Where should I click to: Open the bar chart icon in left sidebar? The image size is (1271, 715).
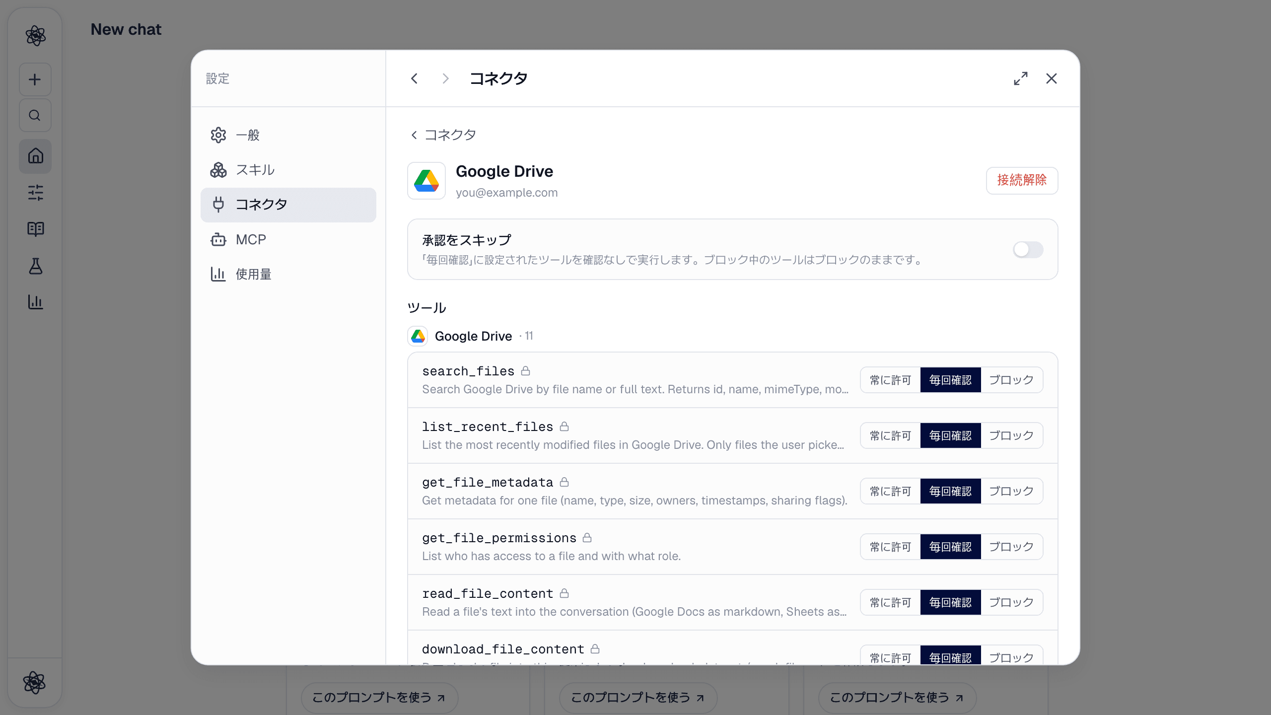point(35,302)
